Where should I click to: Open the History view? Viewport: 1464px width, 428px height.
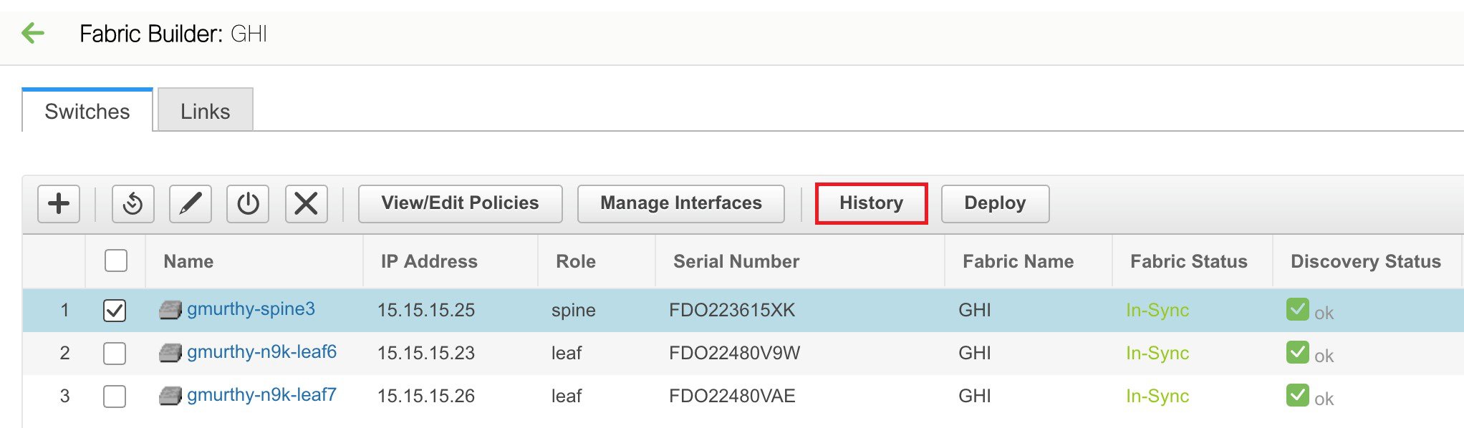click(x=871, y=203)
